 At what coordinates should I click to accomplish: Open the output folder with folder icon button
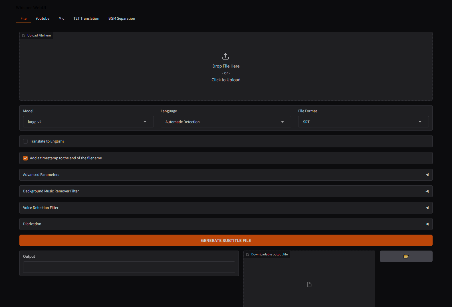coord(406,256)
